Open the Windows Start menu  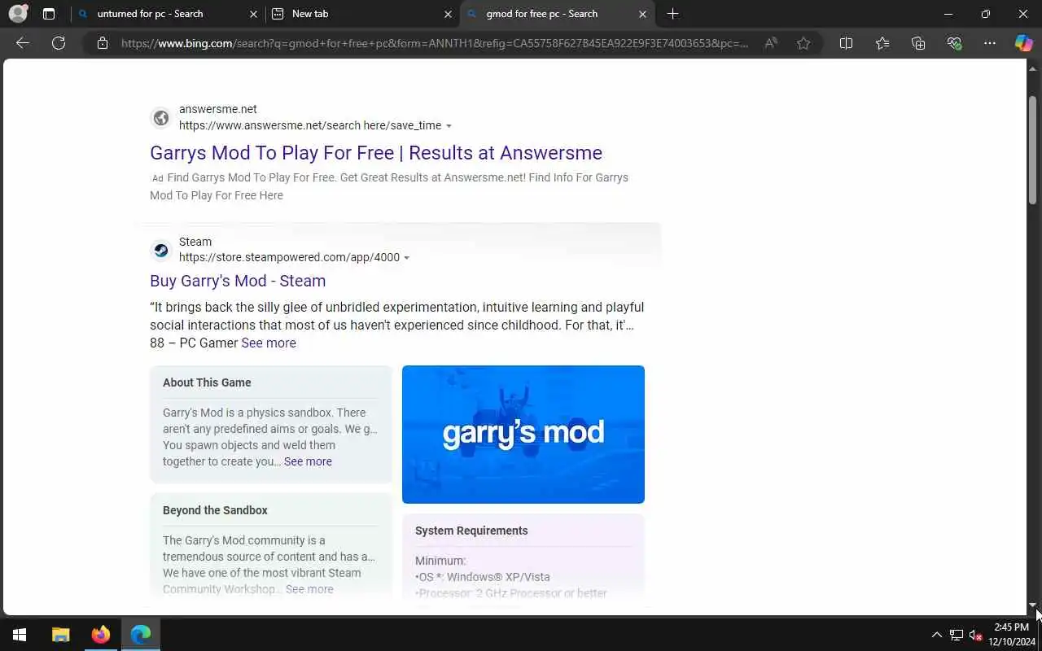click(x=20, y=635)
